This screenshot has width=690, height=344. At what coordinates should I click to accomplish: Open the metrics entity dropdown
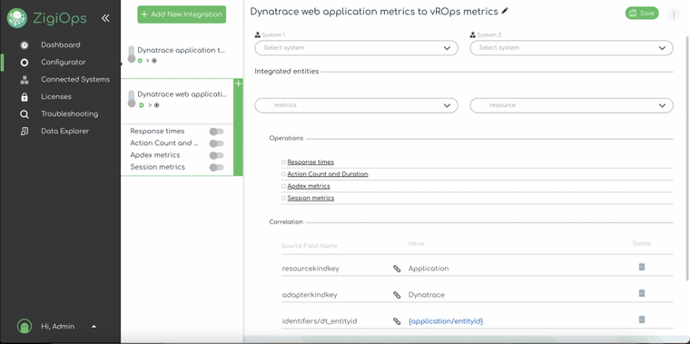click(357, 105)
